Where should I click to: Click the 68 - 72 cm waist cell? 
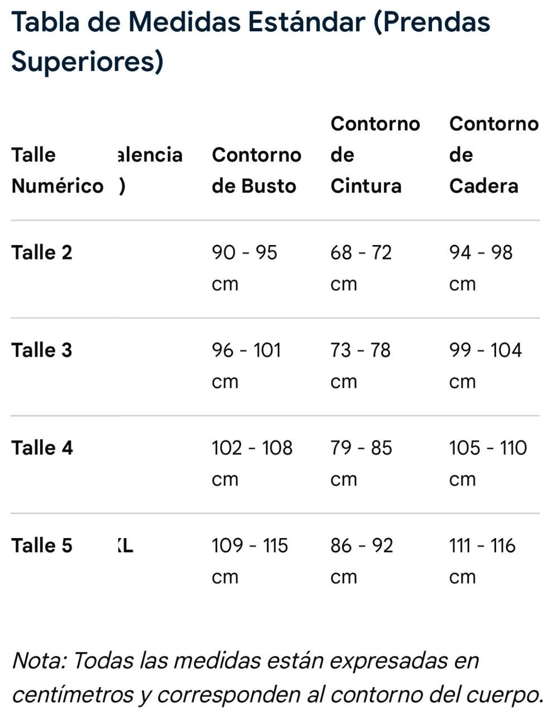click(361, 268)
